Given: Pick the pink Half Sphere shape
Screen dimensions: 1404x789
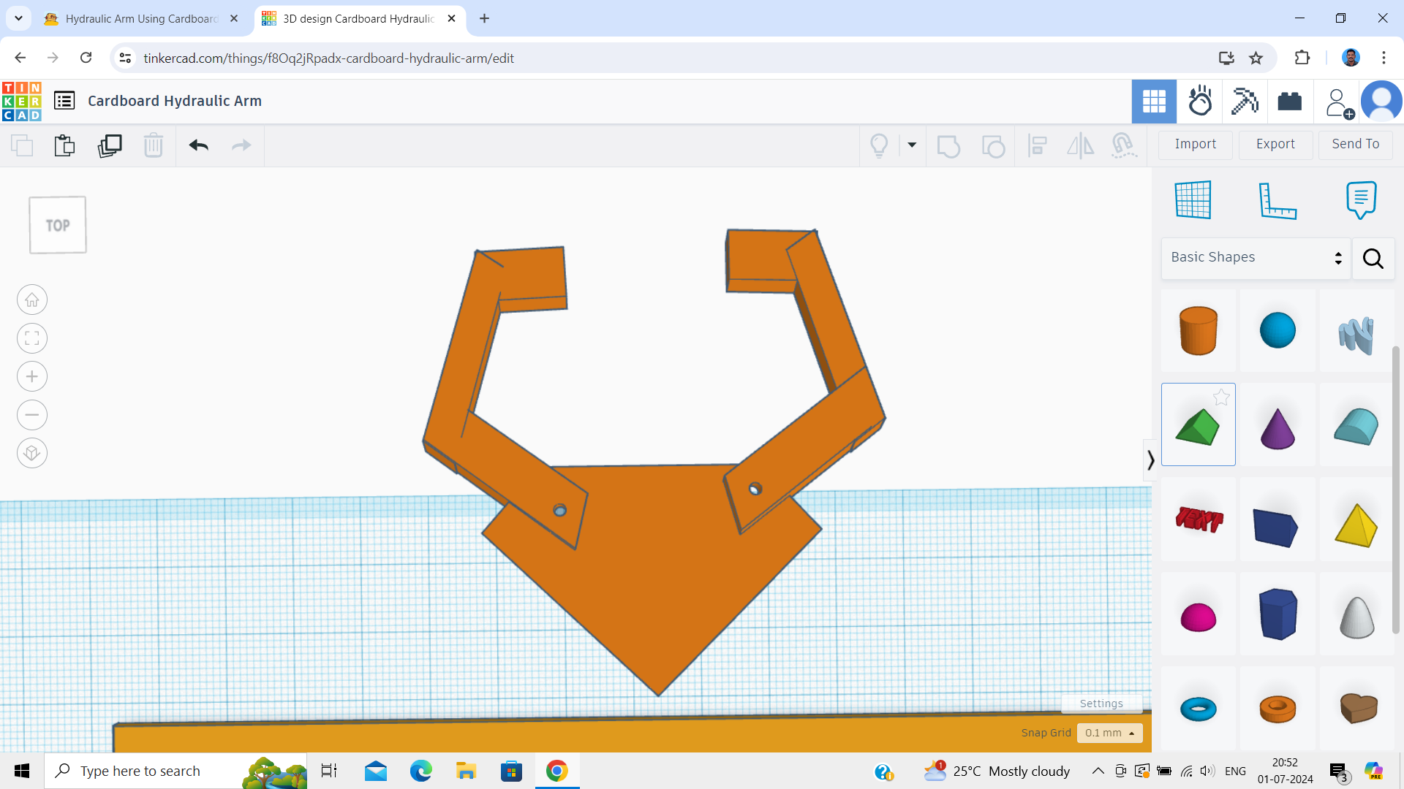Looking at the screenshot, I should [1199, 614].
